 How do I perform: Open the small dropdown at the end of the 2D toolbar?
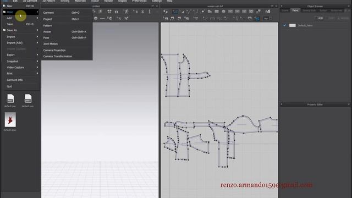tap(271, 18)
